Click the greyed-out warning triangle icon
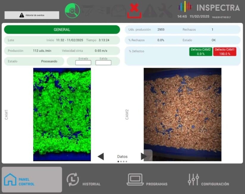Image resolution: width=245 pixels, height=194 pixels. point(150,11)
